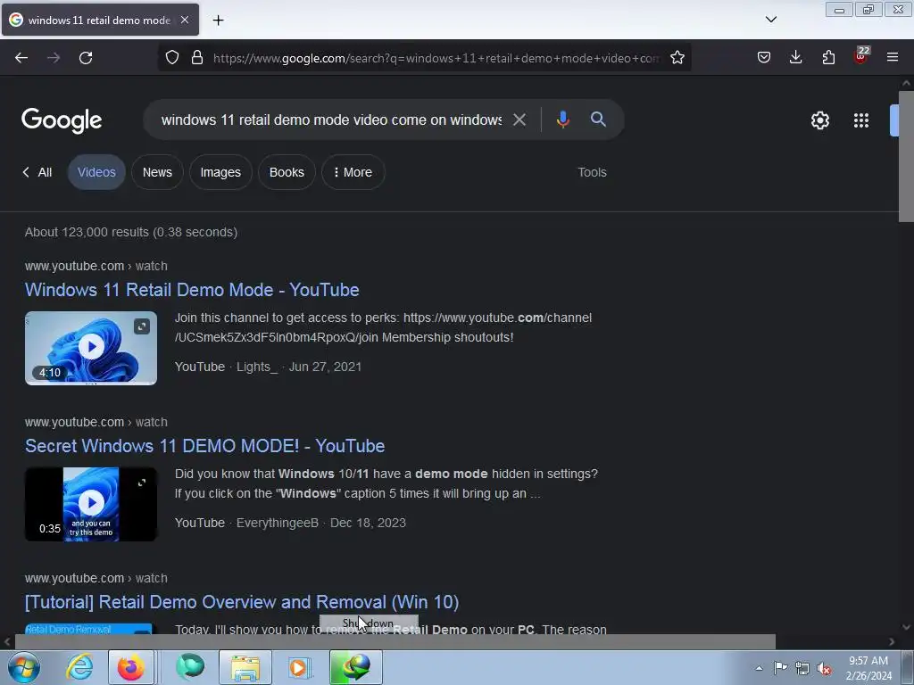Reload the current page
The height and width of the screenshot is (685, 914).
click(x=86, y=58)
